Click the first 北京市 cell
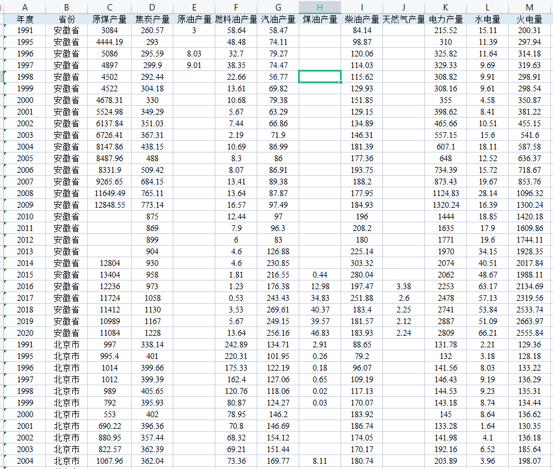This screenshot has height=469, width=553. tap(66, 344)
